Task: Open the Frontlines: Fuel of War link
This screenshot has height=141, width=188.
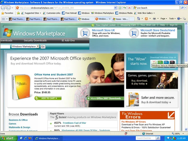Action: click(x=74, y=123)
